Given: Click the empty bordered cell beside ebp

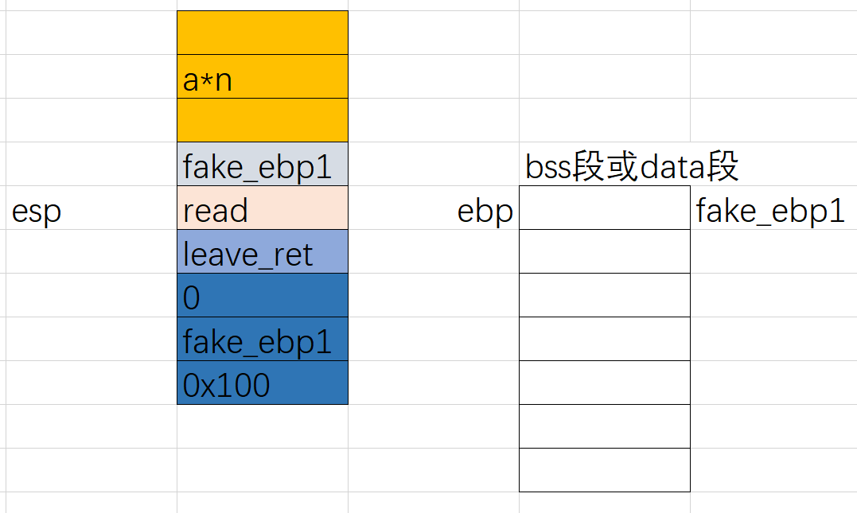Looking at the screenshot, I should coord(604,208).
